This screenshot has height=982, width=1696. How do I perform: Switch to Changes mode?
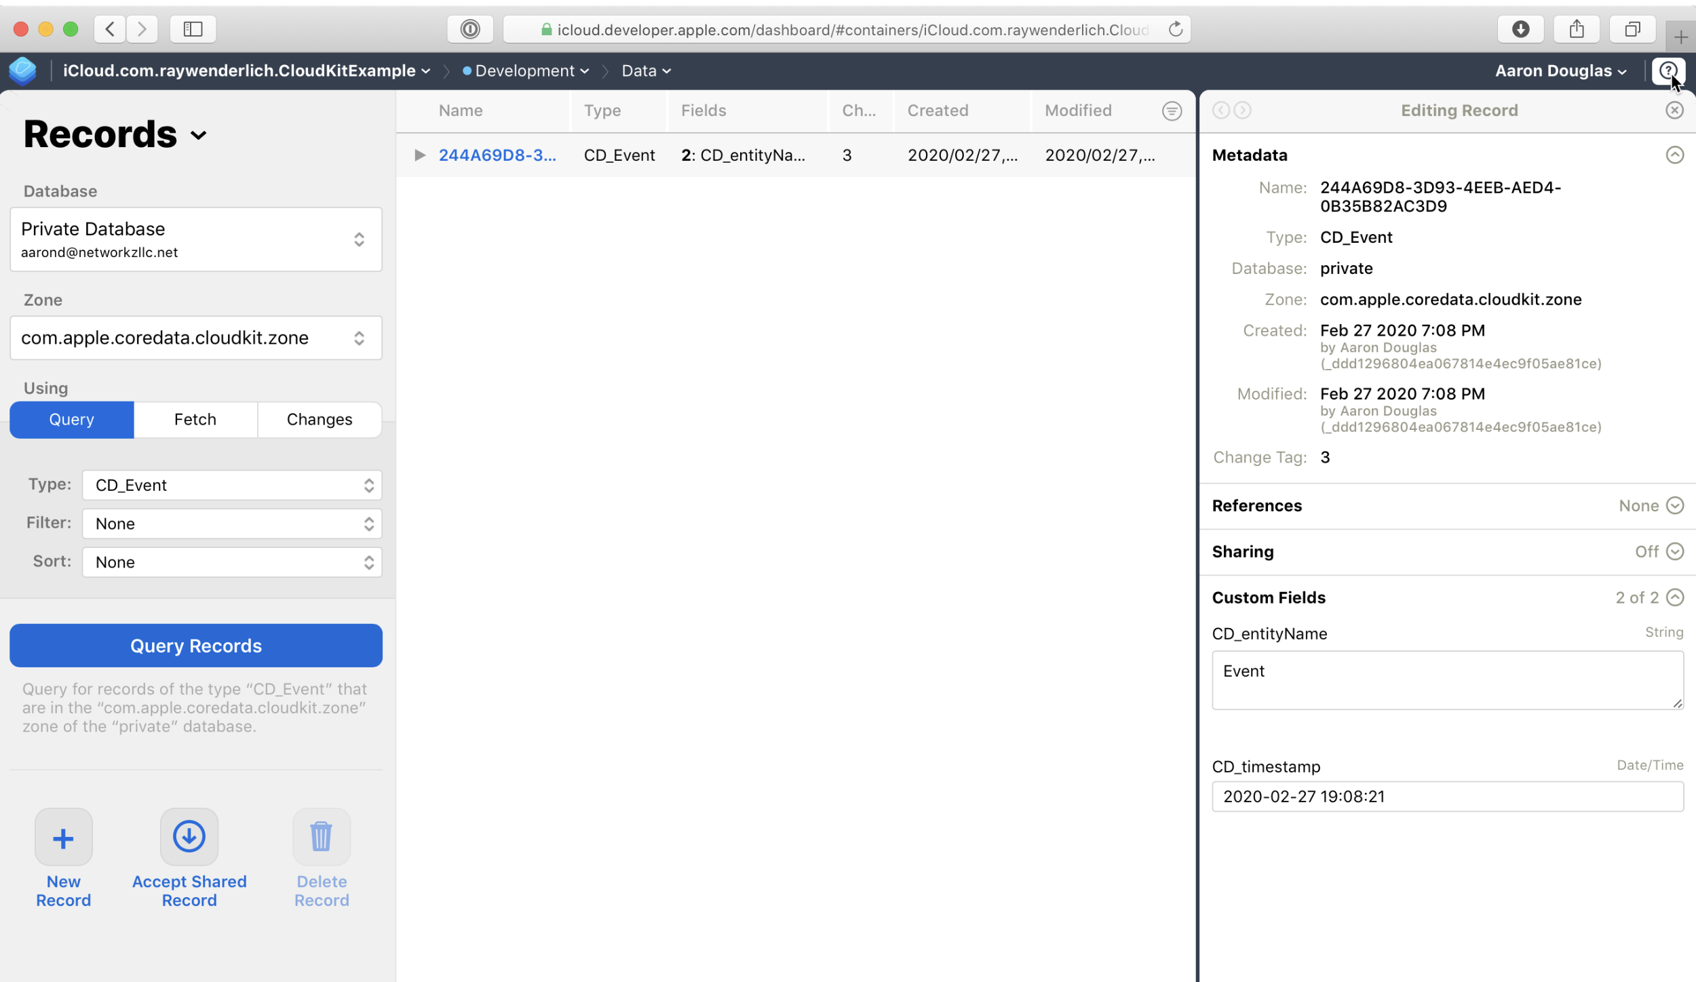(x=320, y=420)
